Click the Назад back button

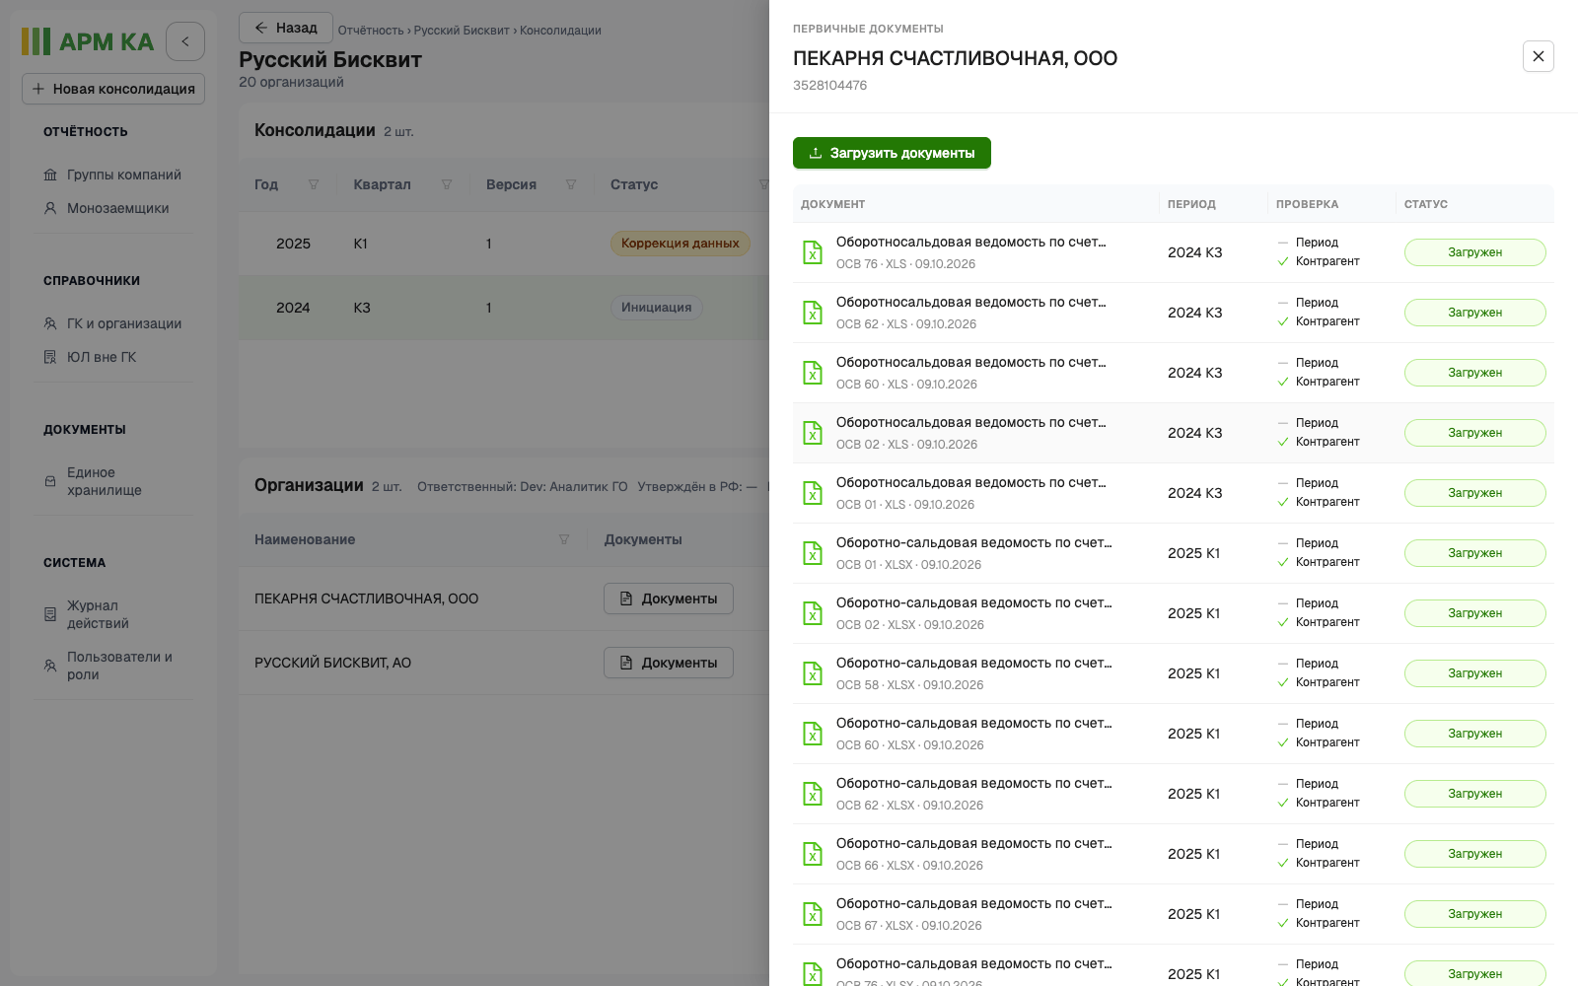click(286, 28)
